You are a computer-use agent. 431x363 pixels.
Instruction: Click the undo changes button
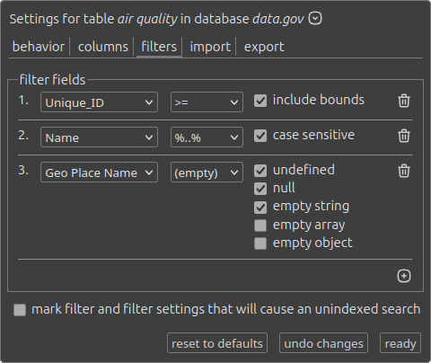[x=323, y=343]
